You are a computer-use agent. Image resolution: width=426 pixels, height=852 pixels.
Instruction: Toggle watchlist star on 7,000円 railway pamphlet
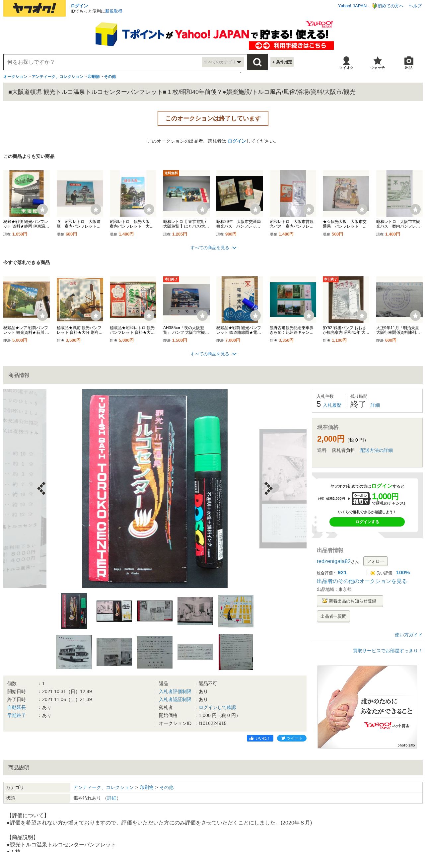[x=255, y=316]
